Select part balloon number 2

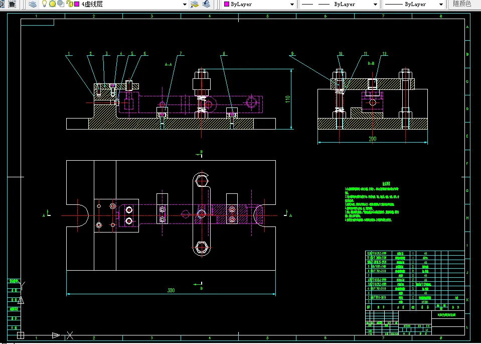coord(90,54)
